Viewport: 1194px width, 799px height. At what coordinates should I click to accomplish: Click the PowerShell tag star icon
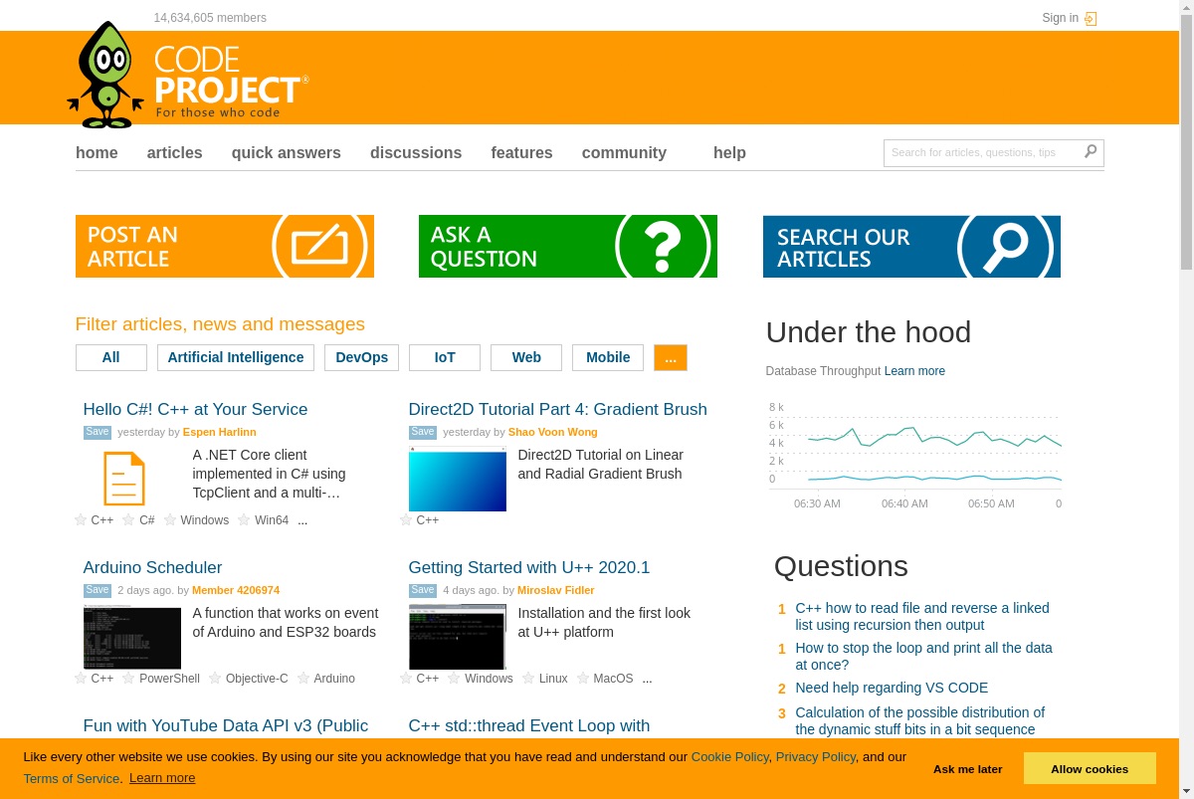coord(128,678)
